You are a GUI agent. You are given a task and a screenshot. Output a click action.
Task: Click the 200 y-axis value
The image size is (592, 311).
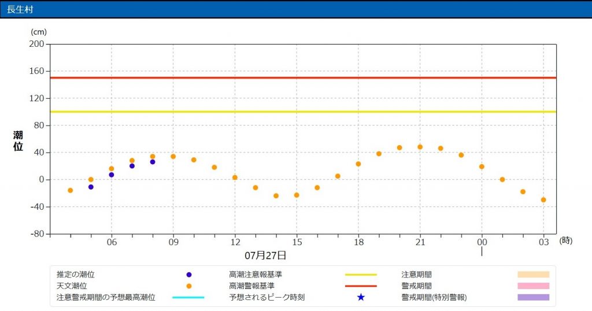36,44
